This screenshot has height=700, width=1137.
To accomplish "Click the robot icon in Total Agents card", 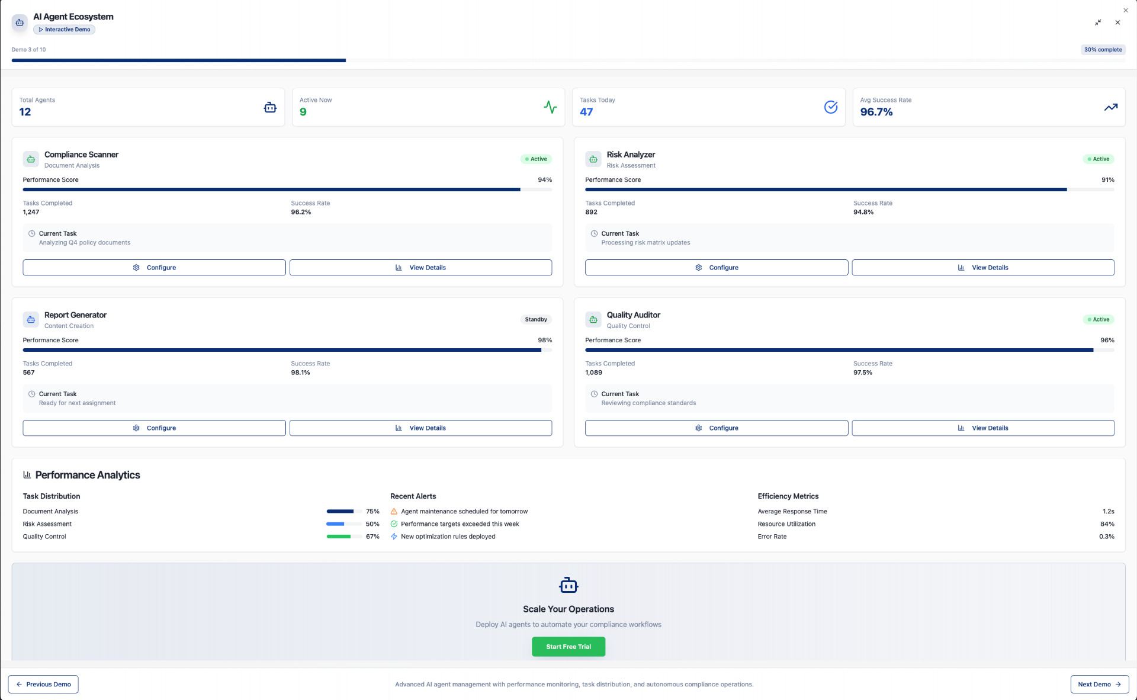I will click(270, 107).
